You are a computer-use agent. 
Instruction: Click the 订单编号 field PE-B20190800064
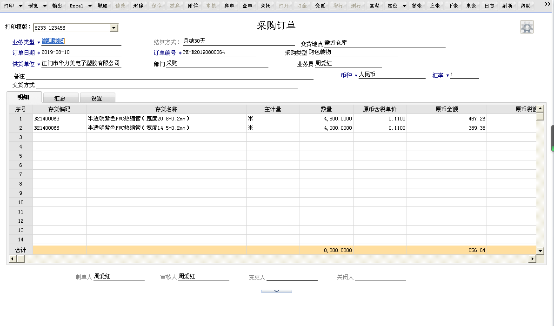[219, 52]
